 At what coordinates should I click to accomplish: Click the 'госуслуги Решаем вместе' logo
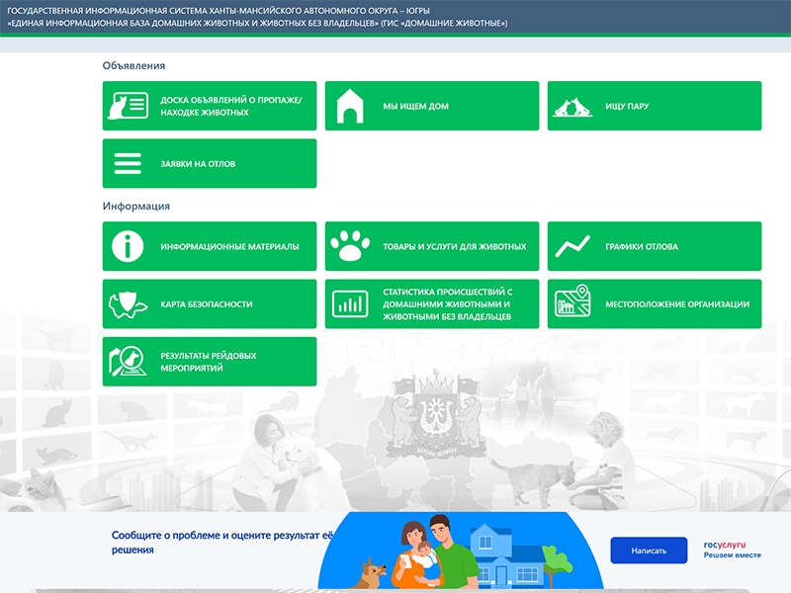[732, 550]
